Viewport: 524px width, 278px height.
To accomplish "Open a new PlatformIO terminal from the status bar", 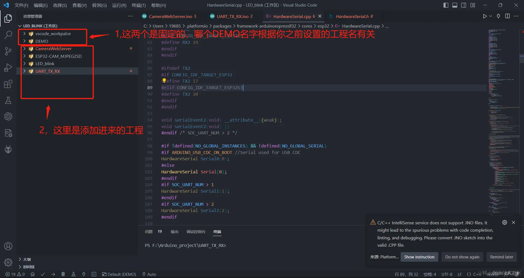I will pyautogui.click(x=94, y=274).
